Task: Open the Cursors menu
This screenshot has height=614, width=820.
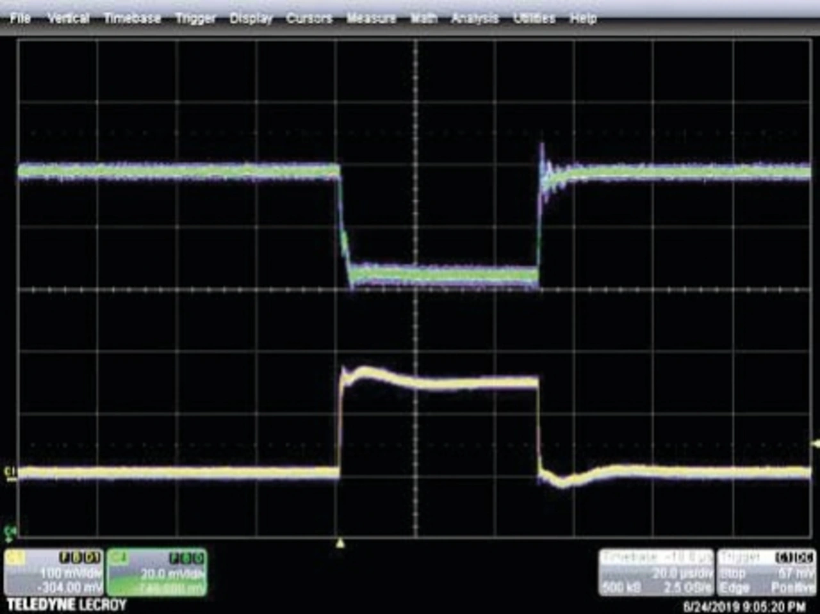Action: (x=309, y=19)
